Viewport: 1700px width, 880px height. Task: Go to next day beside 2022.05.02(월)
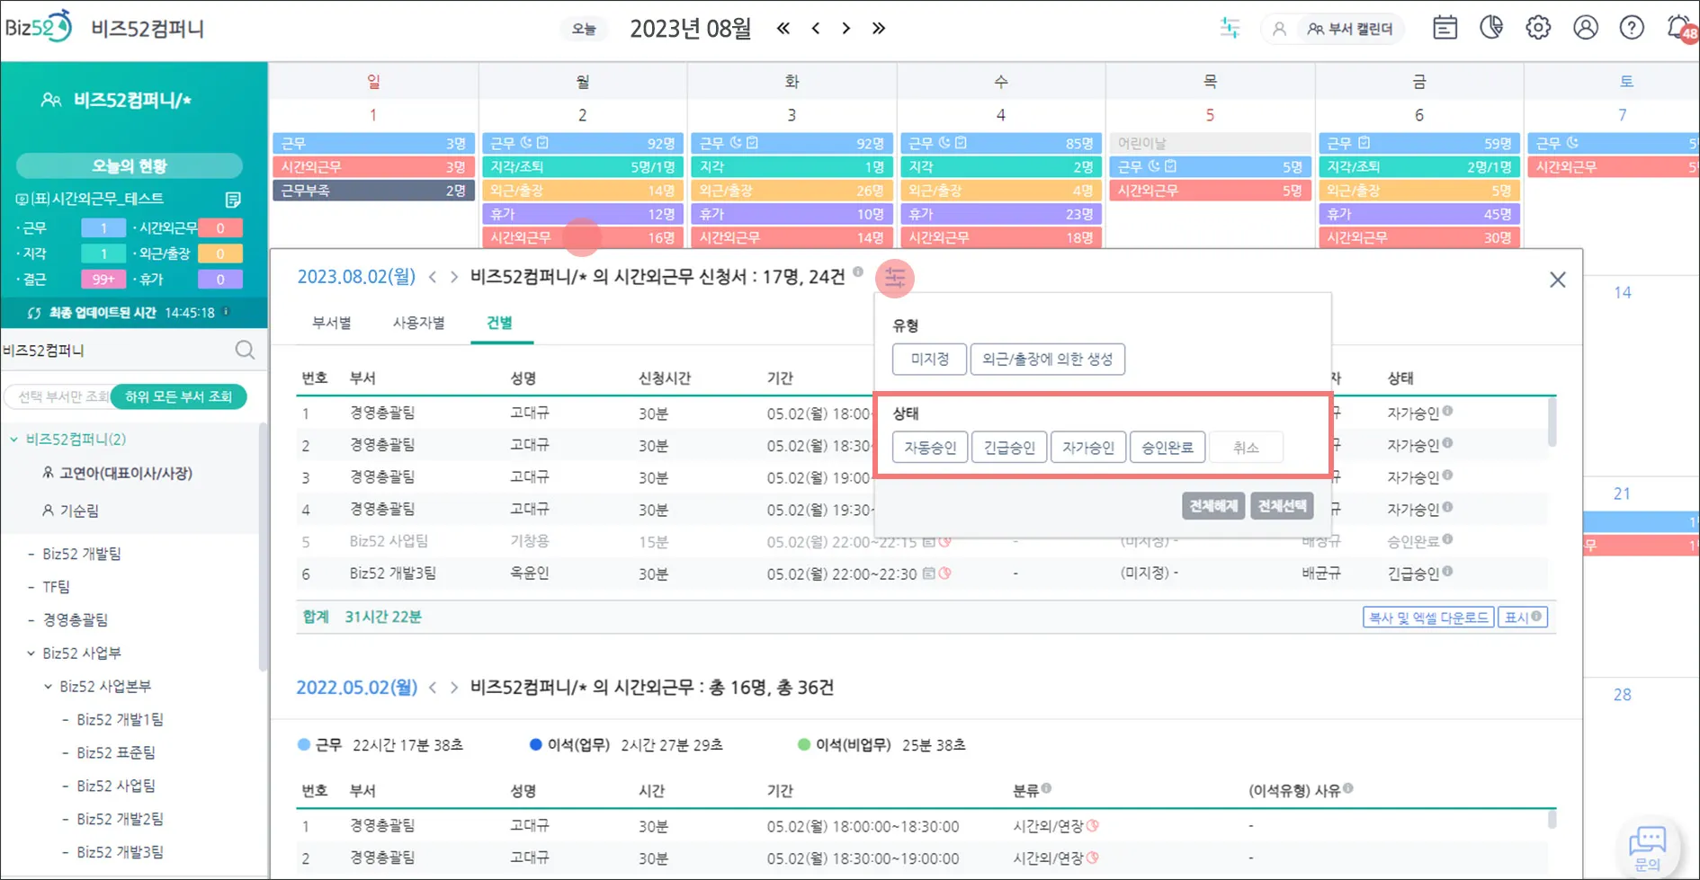pos(454,688)
